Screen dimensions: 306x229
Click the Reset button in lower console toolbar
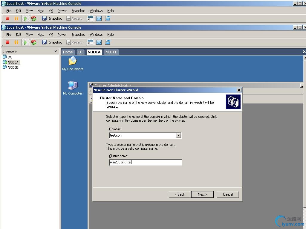pos(34,42)
